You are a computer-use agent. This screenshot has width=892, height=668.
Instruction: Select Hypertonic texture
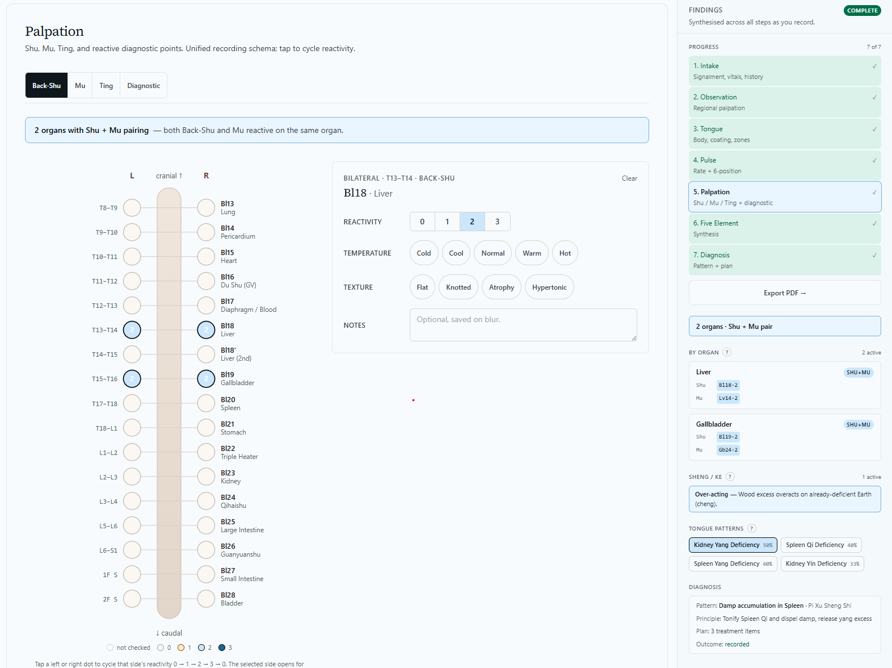point(549,287)
